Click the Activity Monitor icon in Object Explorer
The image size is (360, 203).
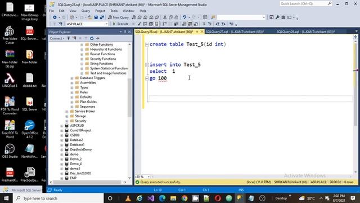point(97,38)
